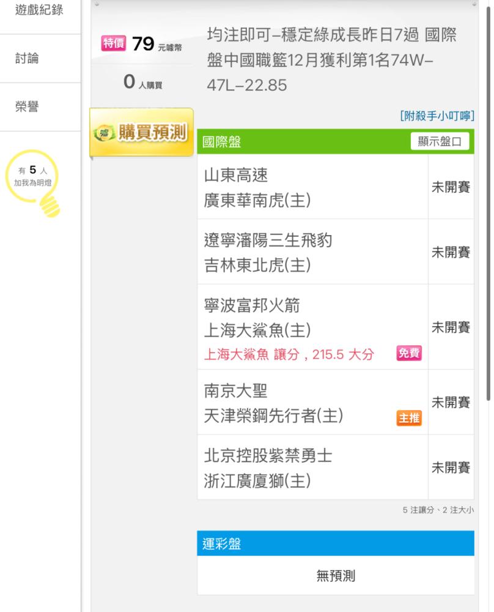Click the free pick 上海大鯊魚 讓分 text
The width and height of the screenshot is (494, 612).
289,354
